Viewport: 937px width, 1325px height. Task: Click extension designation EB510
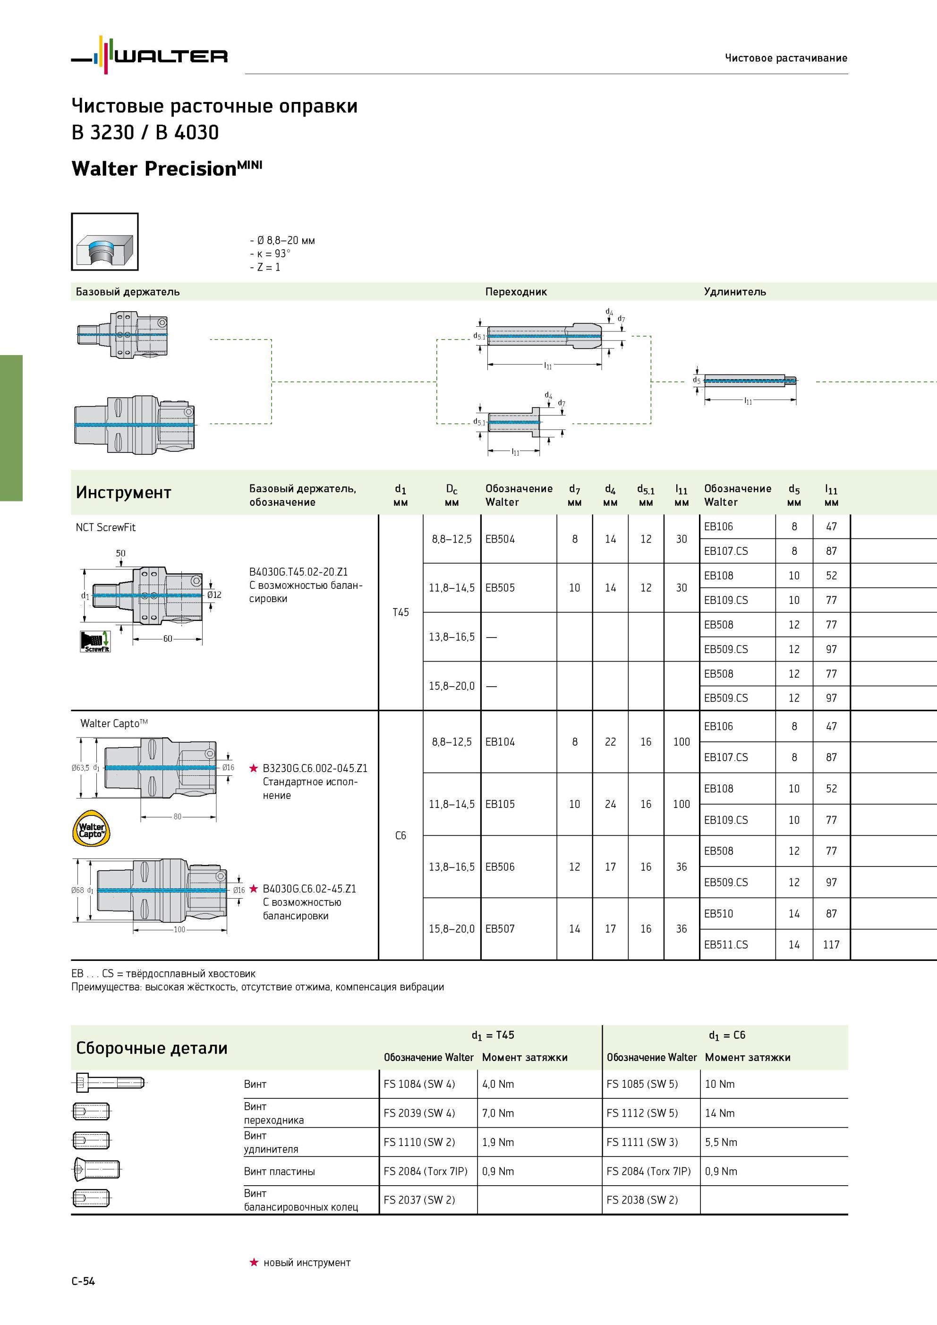coord(719,914)
